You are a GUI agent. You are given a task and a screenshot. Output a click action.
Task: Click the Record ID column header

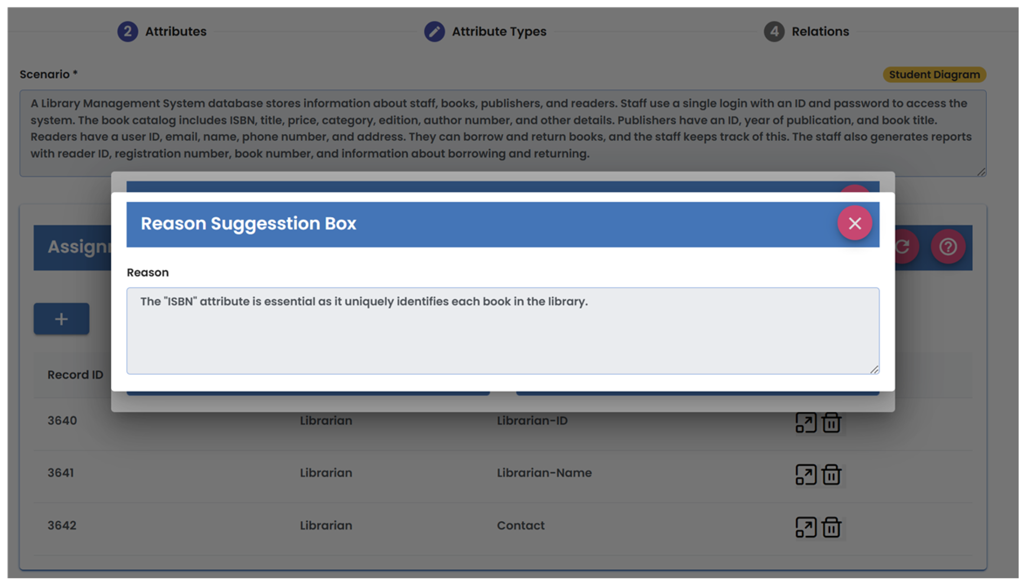tap(75, 375)
